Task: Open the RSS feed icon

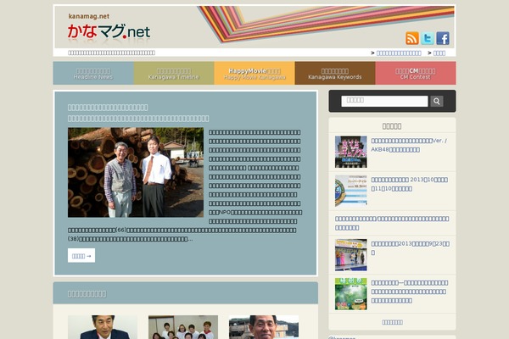Action: point(412,38)
